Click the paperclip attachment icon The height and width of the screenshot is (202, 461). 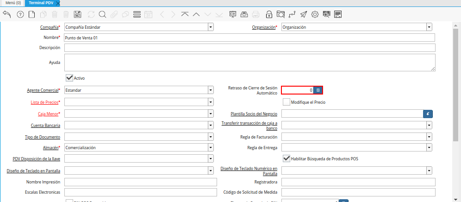(114, 14)
